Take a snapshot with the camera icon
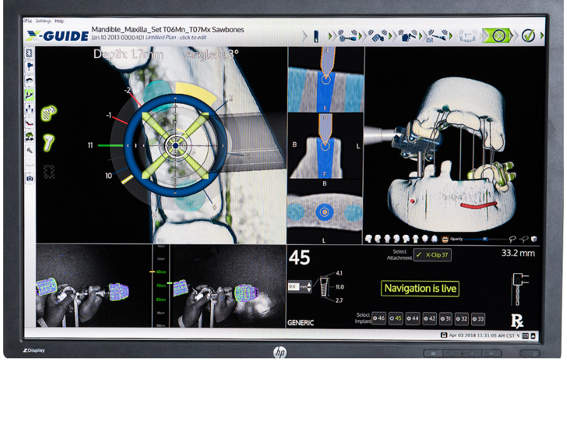Screen dimensions: 567x425 (30, 178)
